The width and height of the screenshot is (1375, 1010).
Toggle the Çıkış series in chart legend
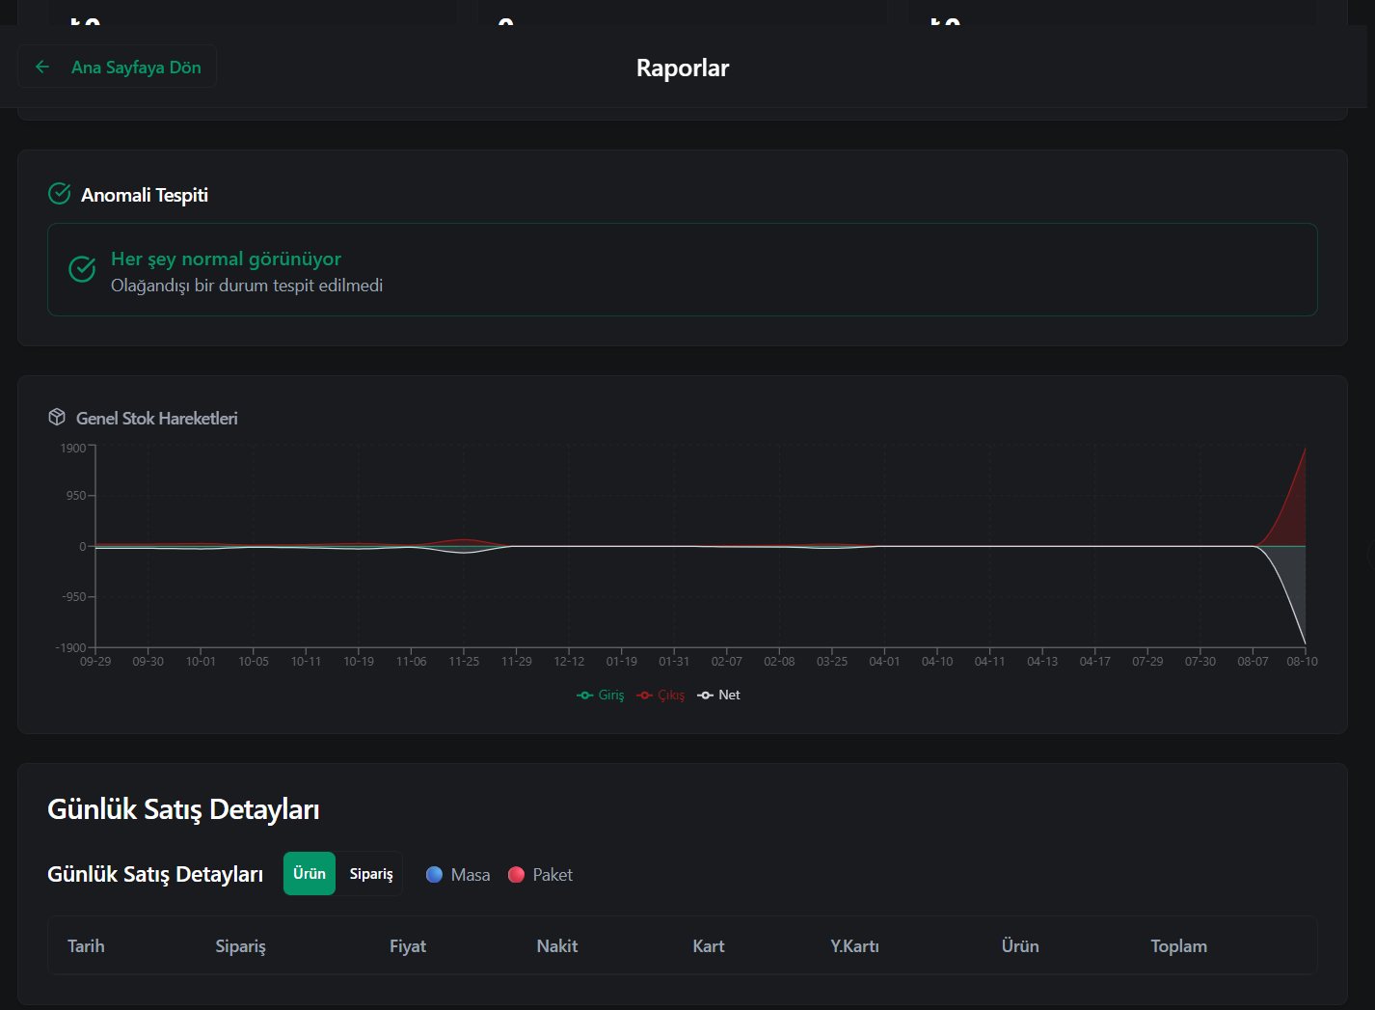point(661,695)
